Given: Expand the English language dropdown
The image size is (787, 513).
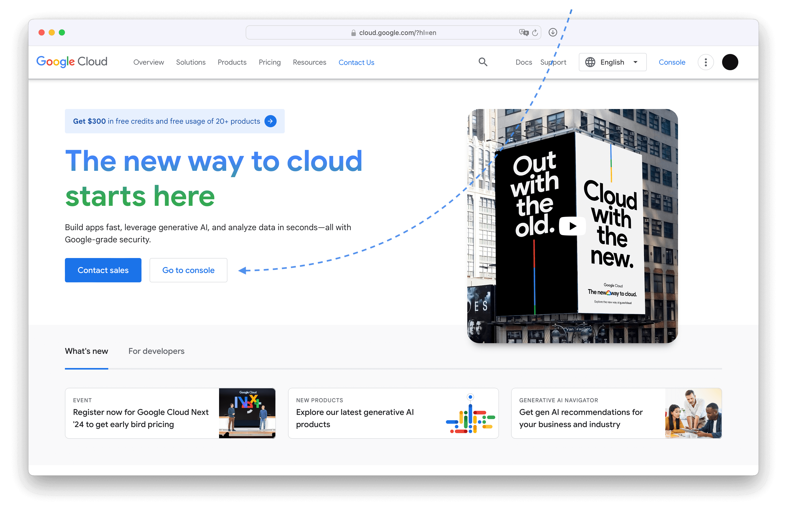Looking at the screenshot, I should pyautogui.click(x=612, y=62).
